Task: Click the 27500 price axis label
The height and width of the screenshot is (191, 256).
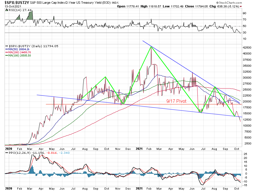Action: coord(247,84)
